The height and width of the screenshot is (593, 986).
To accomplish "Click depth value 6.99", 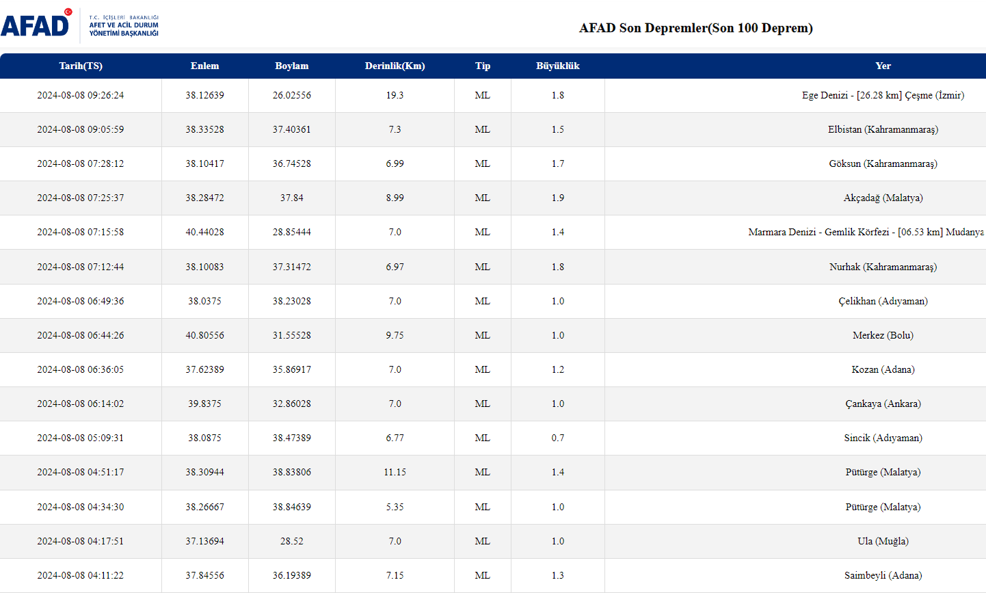I will click(x=395, y=164).
